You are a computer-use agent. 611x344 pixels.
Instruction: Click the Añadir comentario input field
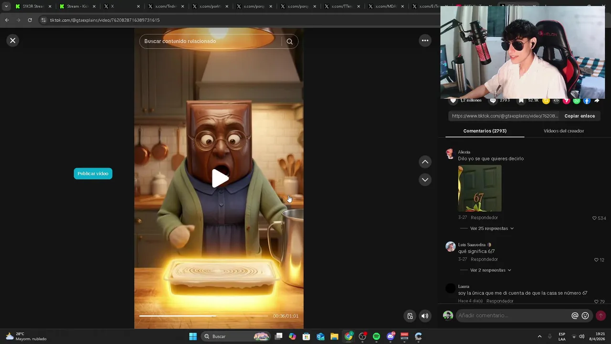(513, 315)
